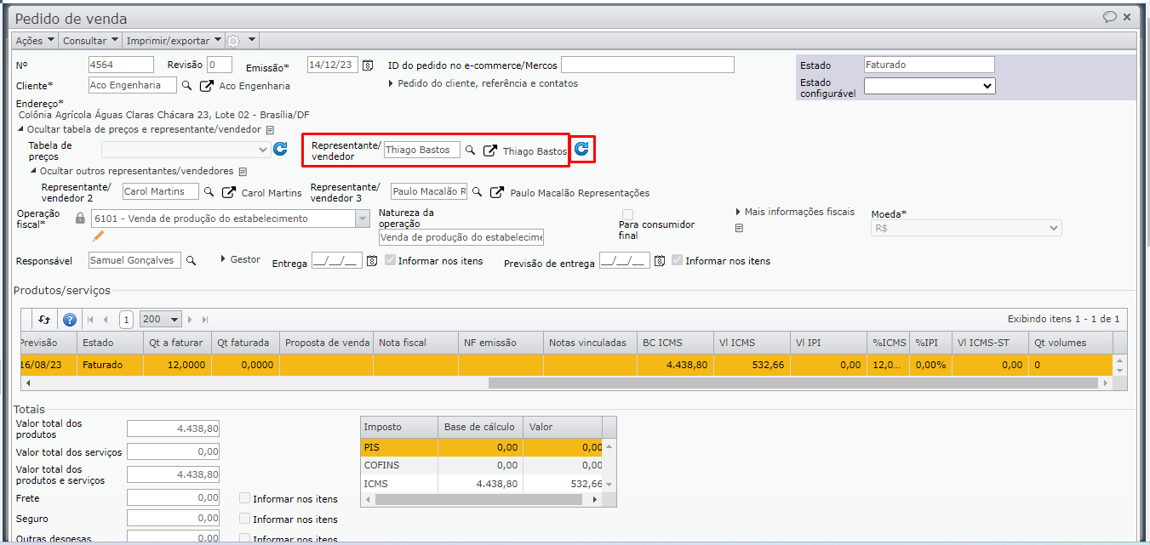Open the Entrega date calendar picker
Image resolution: width=1150 pixels, height=545 pixels.
[x=372, y=261]
